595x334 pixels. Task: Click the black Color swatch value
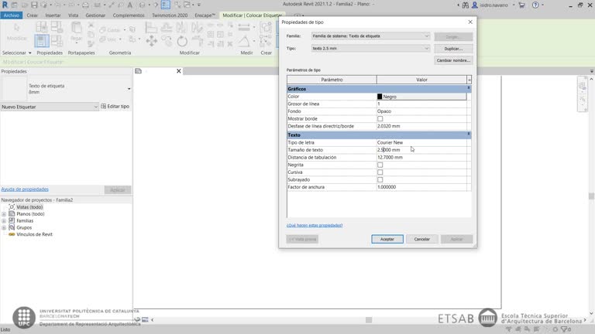(380, 97)
